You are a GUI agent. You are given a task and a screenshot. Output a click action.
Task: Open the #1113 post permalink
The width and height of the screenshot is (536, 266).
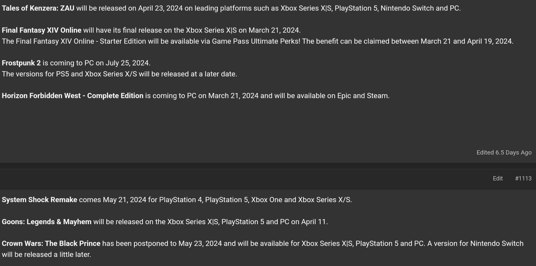[523, 178]
